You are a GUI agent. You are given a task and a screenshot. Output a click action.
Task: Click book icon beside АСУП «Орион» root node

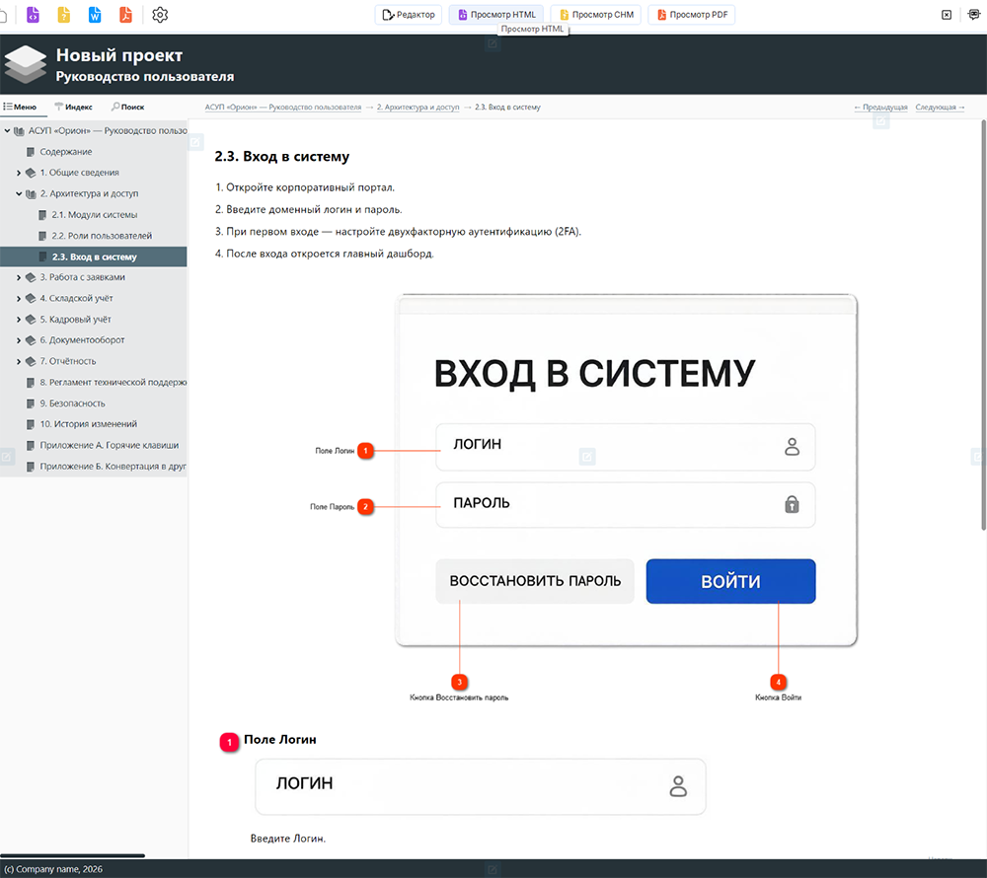coord(19,131)
